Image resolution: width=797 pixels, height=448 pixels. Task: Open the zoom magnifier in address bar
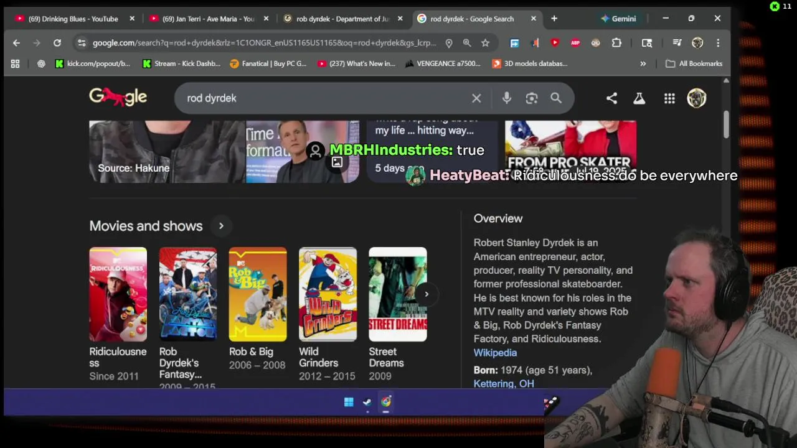467,43
